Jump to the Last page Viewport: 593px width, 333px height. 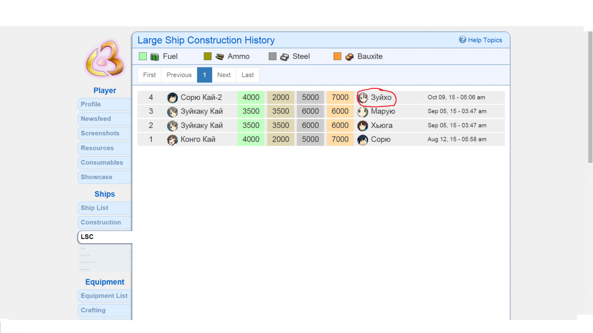click(x=248, y=75)
